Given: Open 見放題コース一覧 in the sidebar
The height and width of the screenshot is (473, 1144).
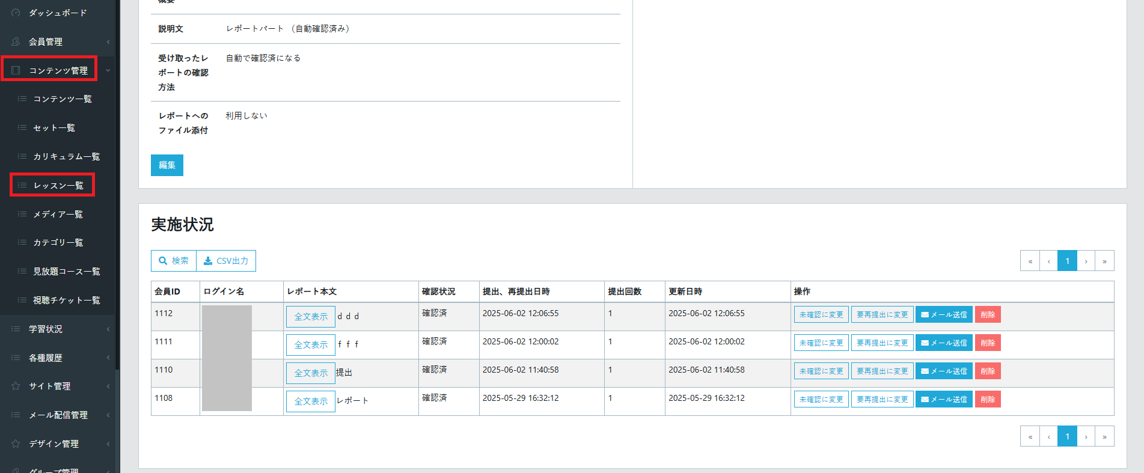Looking at the screenshot, I should click(66, 271).
